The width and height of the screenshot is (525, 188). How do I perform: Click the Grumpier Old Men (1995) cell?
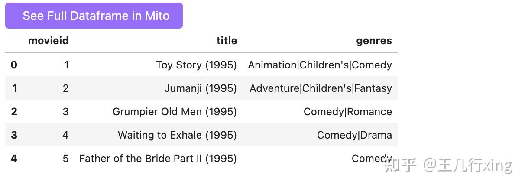pos(175,112)
